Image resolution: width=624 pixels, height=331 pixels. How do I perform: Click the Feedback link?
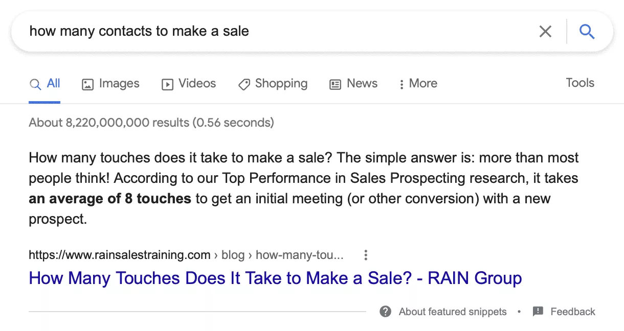573,312
